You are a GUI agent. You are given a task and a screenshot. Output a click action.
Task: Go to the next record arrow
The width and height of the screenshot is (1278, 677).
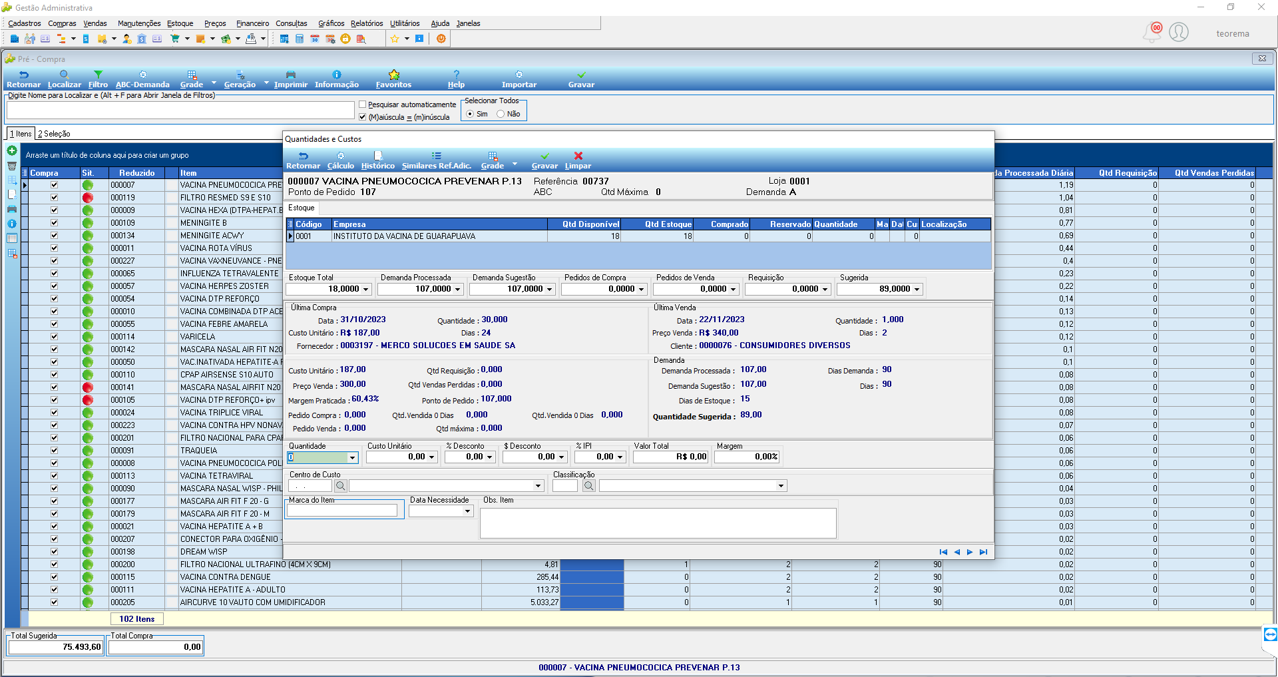click(970, 552)
